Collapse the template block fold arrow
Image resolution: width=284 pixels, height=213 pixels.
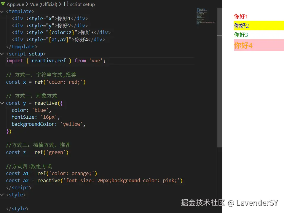3,12
